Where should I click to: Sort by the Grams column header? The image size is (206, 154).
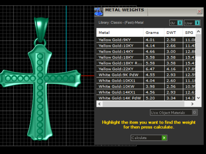(x=154, y=33)
